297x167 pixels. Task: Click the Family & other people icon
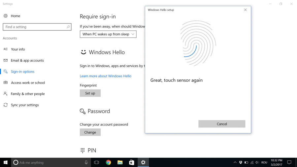tap(6, 94)
